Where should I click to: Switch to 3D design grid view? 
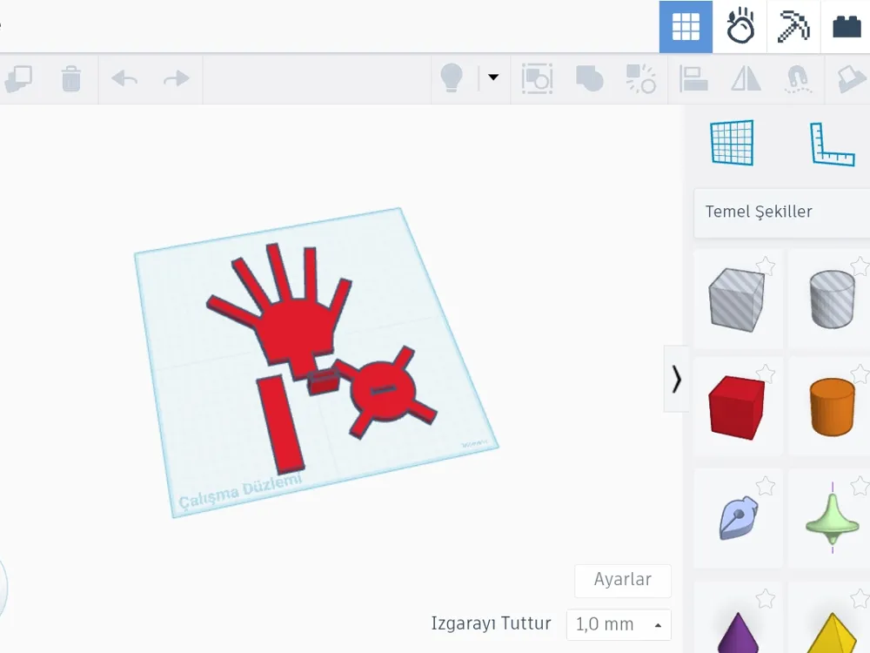pyautogui.click(x=686, y=27)
